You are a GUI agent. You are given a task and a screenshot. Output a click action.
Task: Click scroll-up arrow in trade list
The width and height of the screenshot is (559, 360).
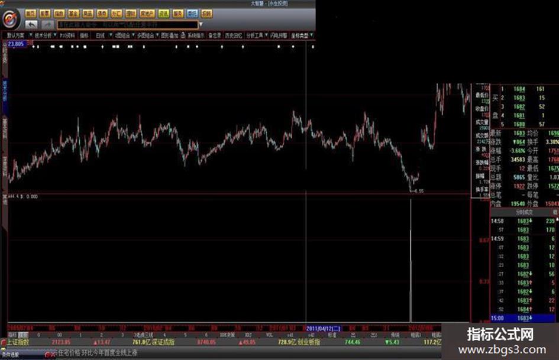[x=557, y=219]
